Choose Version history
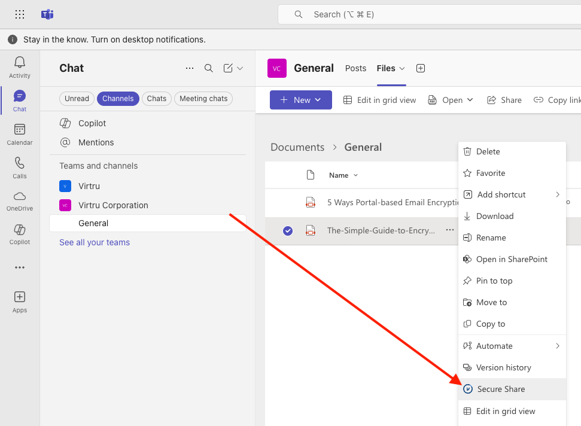581x426 pixels. [512, 367]
